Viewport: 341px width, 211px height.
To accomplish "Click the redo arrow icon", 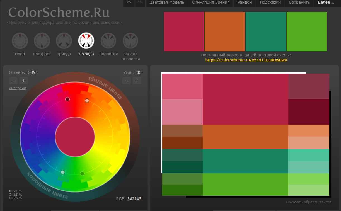I will 140,3.
